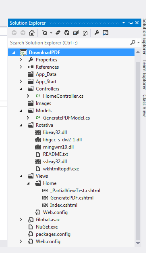Click Sync with Active Document arrows icon

[58, 33]
